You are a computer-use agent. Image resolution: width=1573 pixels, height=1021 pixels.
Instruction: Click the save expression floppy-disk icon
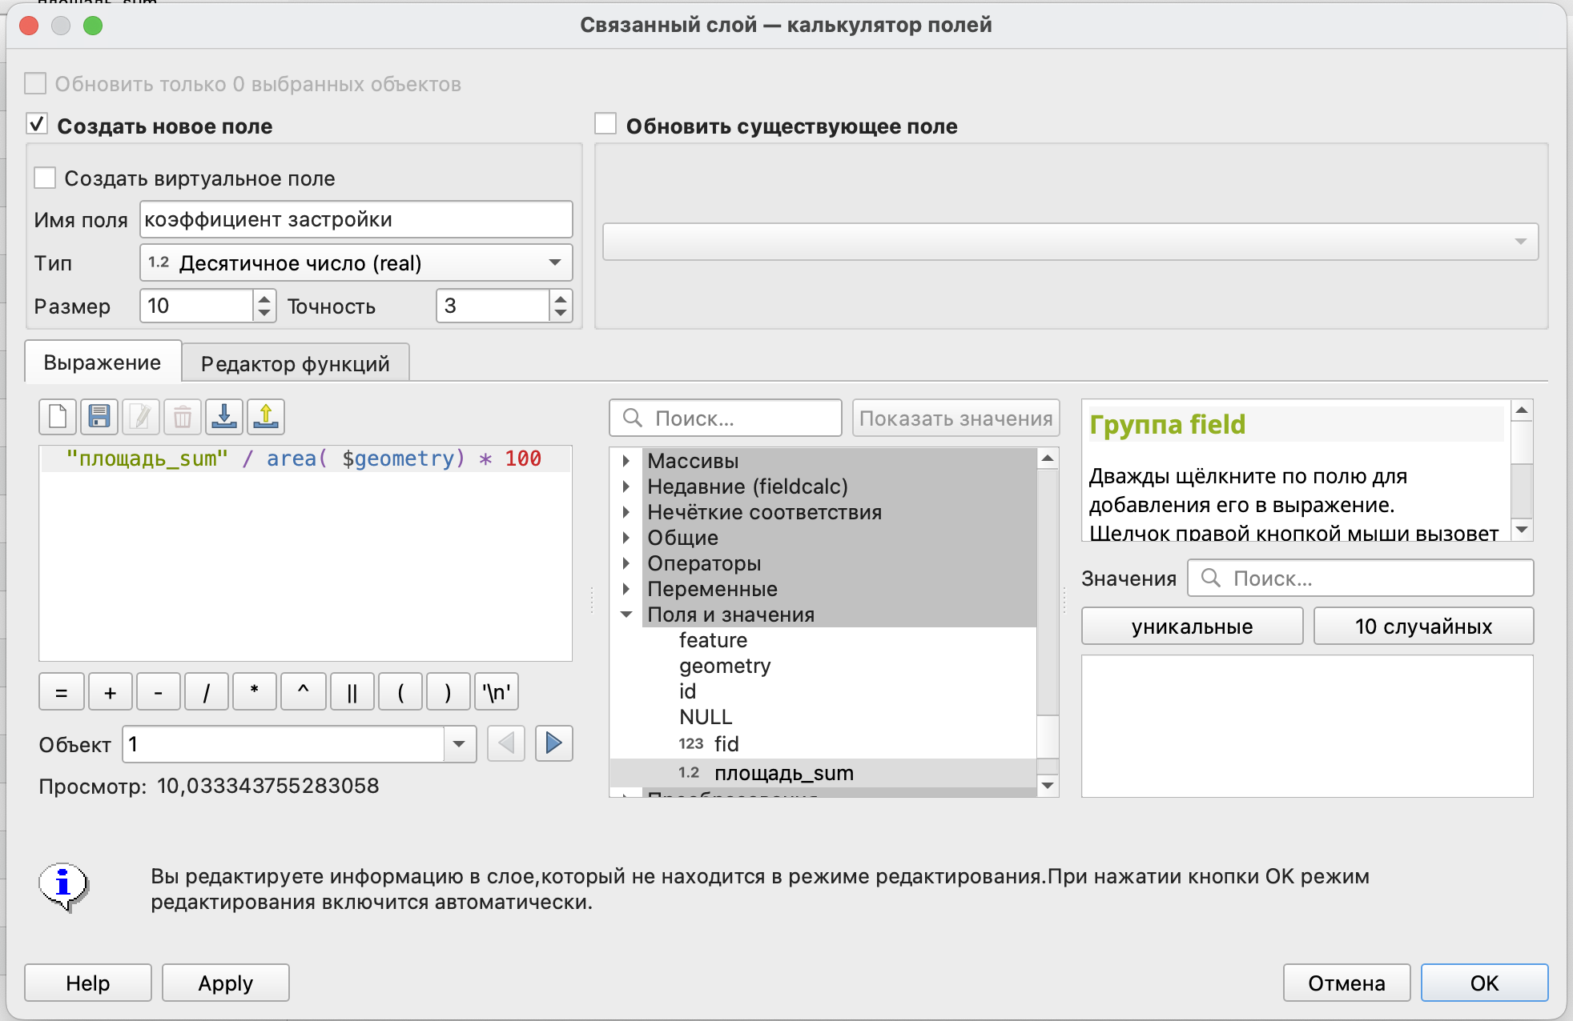99,416
